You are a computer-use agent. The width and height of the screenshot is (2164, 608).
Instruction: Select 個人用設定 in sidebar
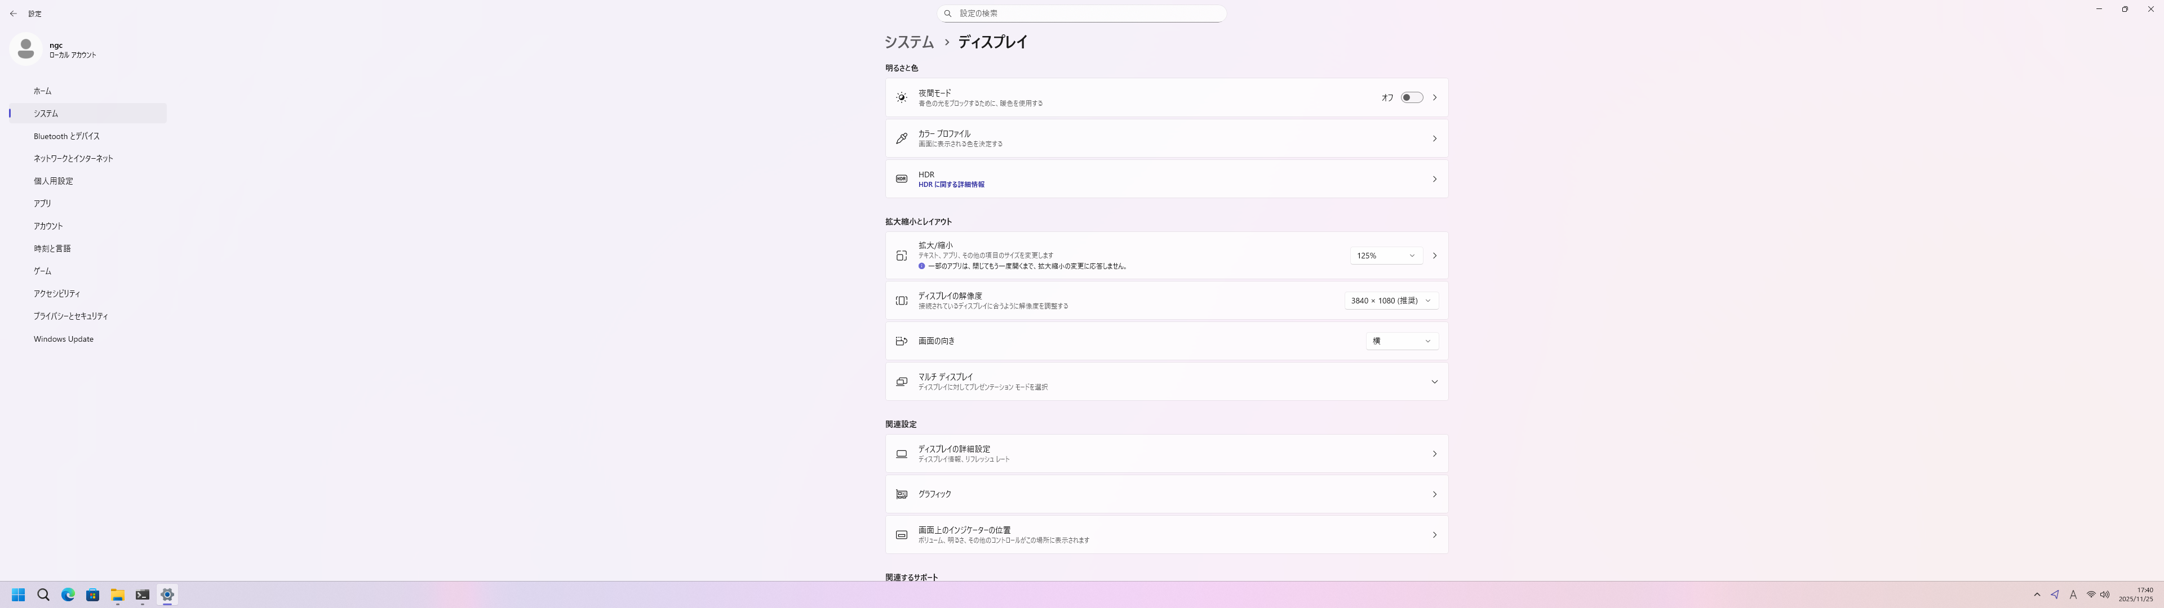click(x=54, y=181)
